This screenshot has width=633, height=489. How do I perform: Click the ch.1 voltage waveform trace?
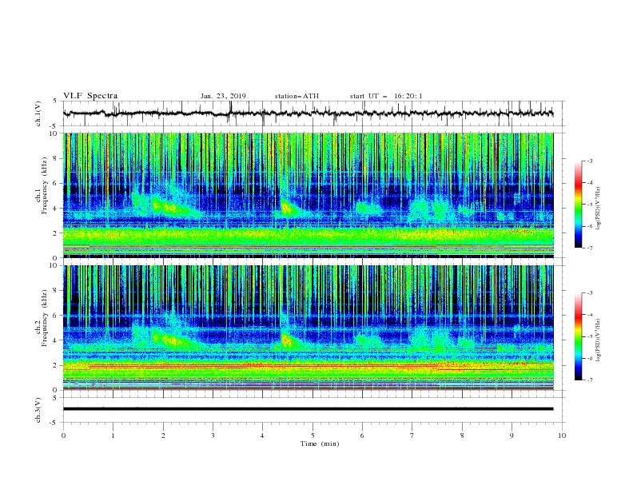308,113
